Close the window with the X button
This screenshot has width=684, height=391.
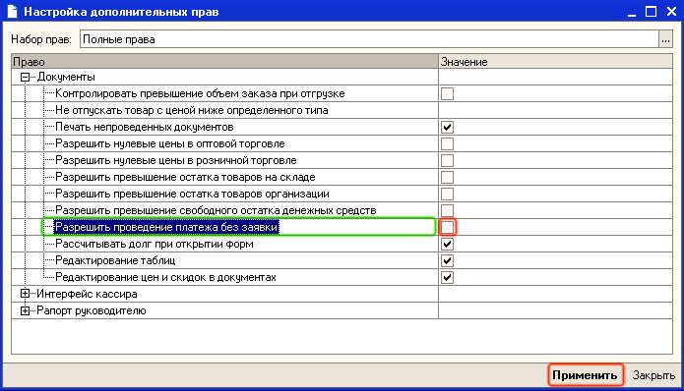pyautogui.click(x=672, y=12)
